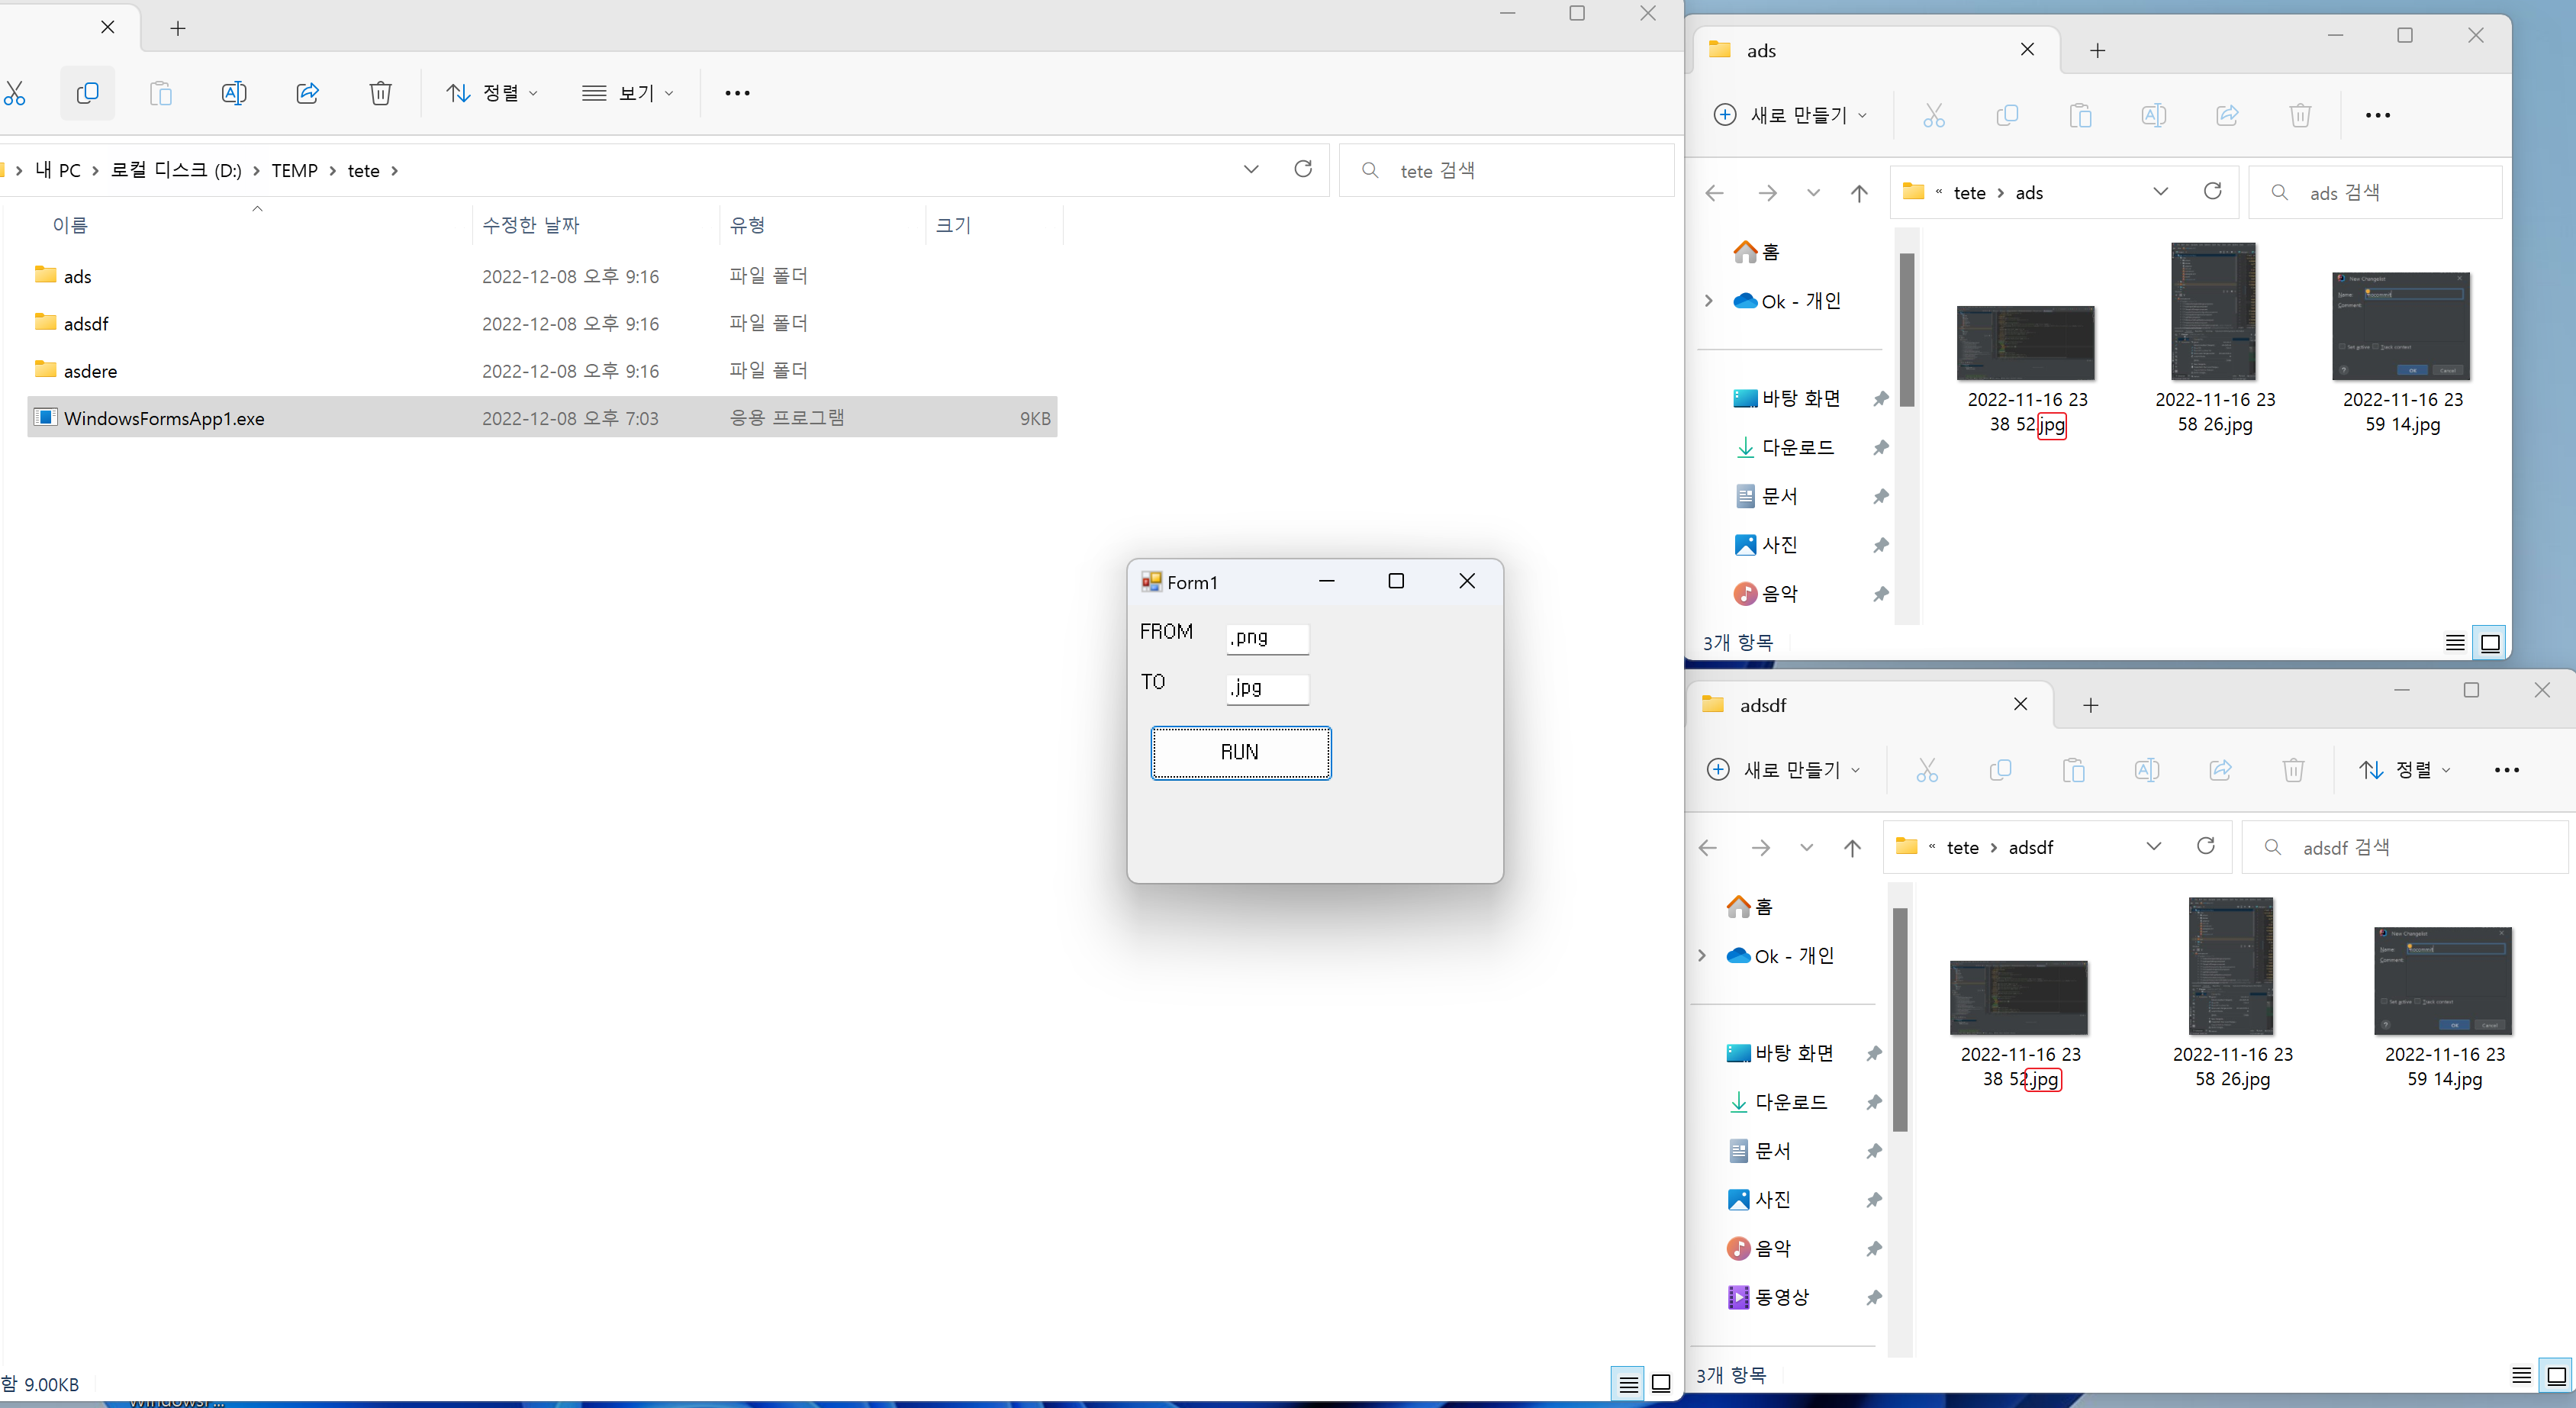2576x1408 pixels.
Task: Click the Delete trash icon in tete window
Action: pos(380,93)
